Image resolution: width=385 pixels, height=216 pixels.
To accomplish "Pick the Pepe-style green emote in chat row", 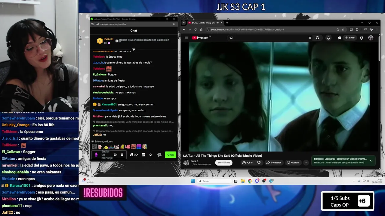I will (122, 147).
